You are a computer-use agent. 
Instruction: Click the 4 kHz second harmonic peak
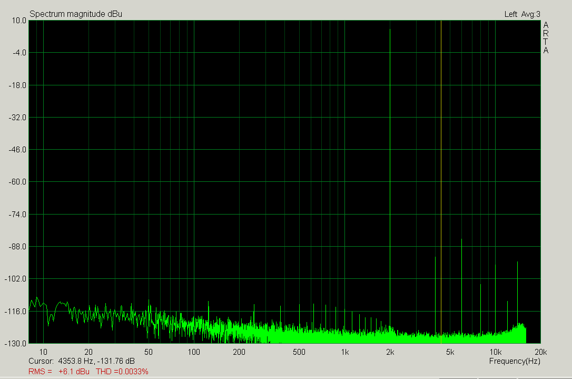point(435,300)
